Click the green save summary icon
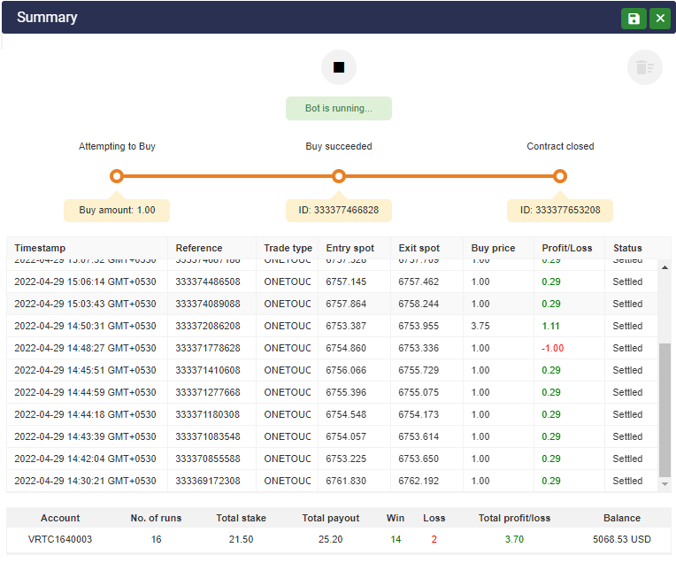The width and height of the screenshot is (676, 563). [634, 19]
